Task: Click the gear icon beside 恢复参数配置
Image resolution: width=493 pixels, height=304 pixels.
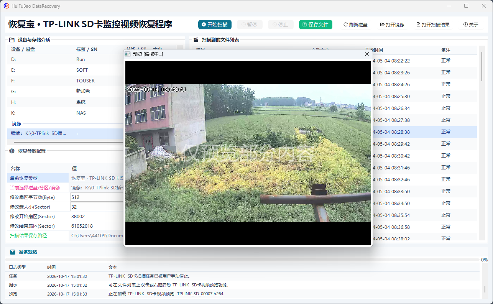Action: (12, 151)
